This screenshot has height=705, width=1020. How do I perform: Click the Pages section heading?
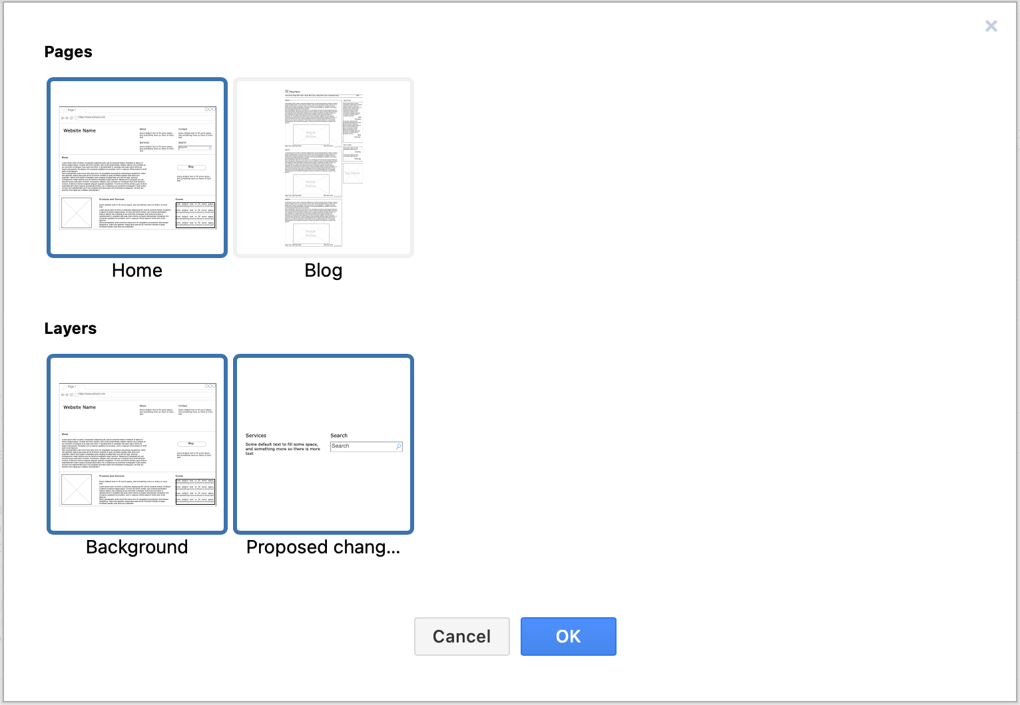(x=68, y=51)
